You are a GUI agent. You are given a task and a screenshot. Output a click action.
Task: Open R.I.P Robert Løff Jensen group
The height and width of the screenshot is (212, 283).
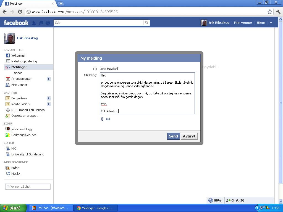point(28,110)
